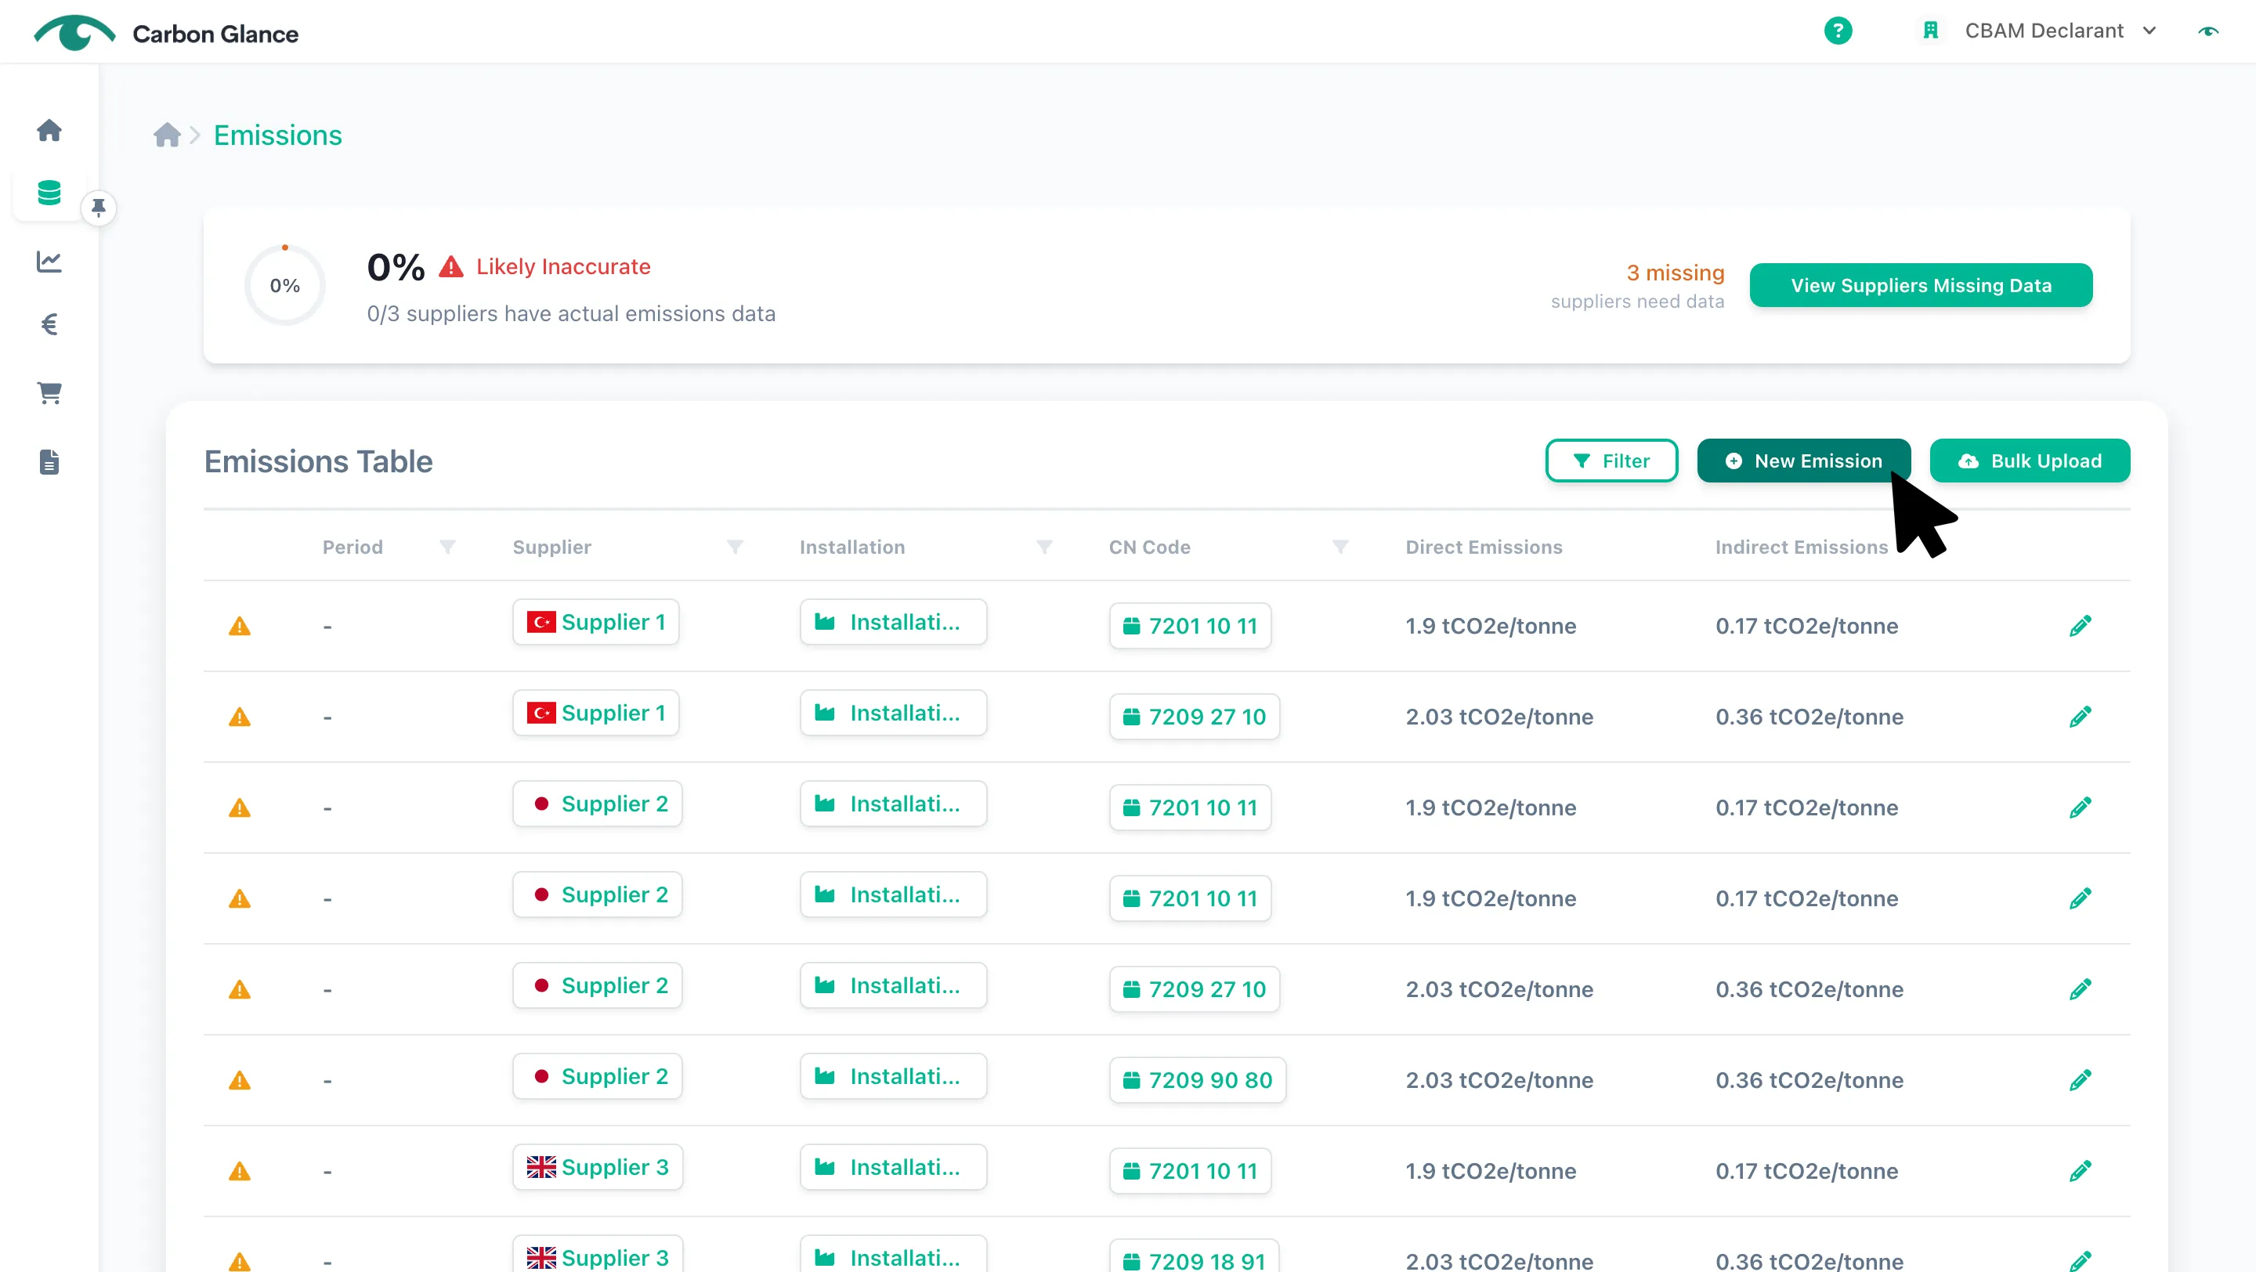
Task: Open the Home page from the sidebar
Action: [x=49, y=131]
